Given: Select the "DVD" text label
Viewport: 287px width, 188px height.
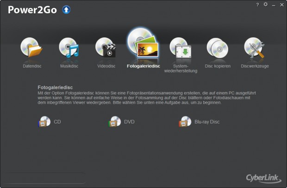Looking at the screenshot, I should pos(129,122).
